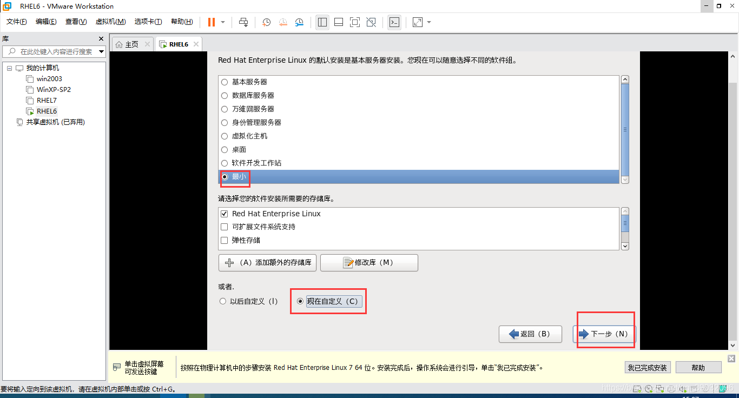Select the 虚拟化主机 radio option

click(225, 136)
